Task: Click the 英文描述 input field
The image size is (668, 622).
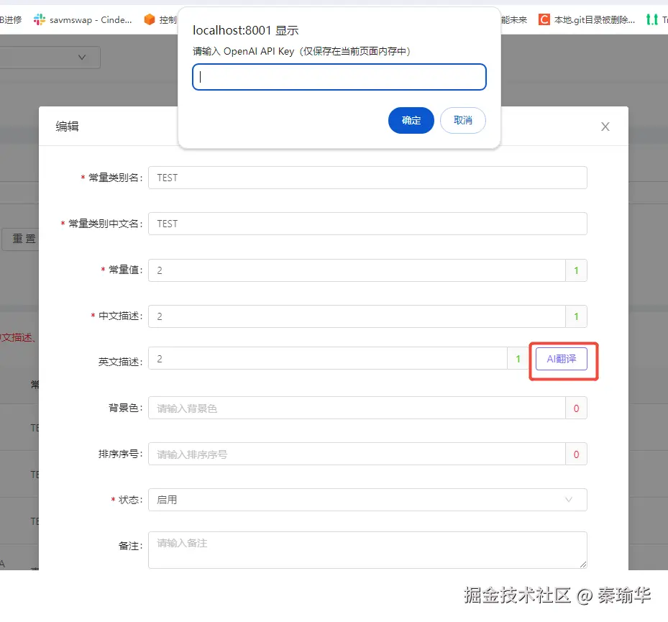Action: (328, 359)
